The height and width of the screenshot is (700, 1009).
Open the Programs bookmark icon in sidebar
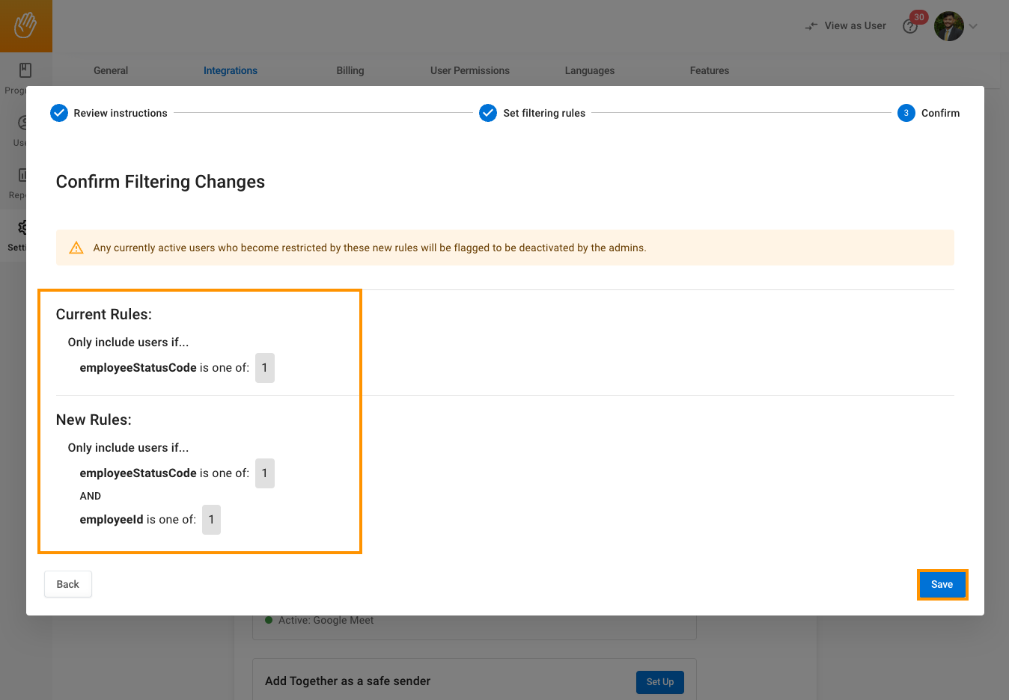[x=25, y=70]
